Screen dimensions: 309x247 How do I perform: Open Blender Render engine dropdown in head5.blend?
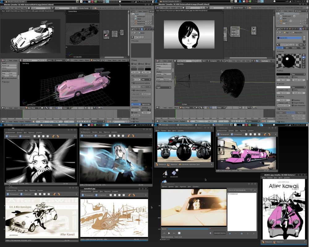(240, 8)
